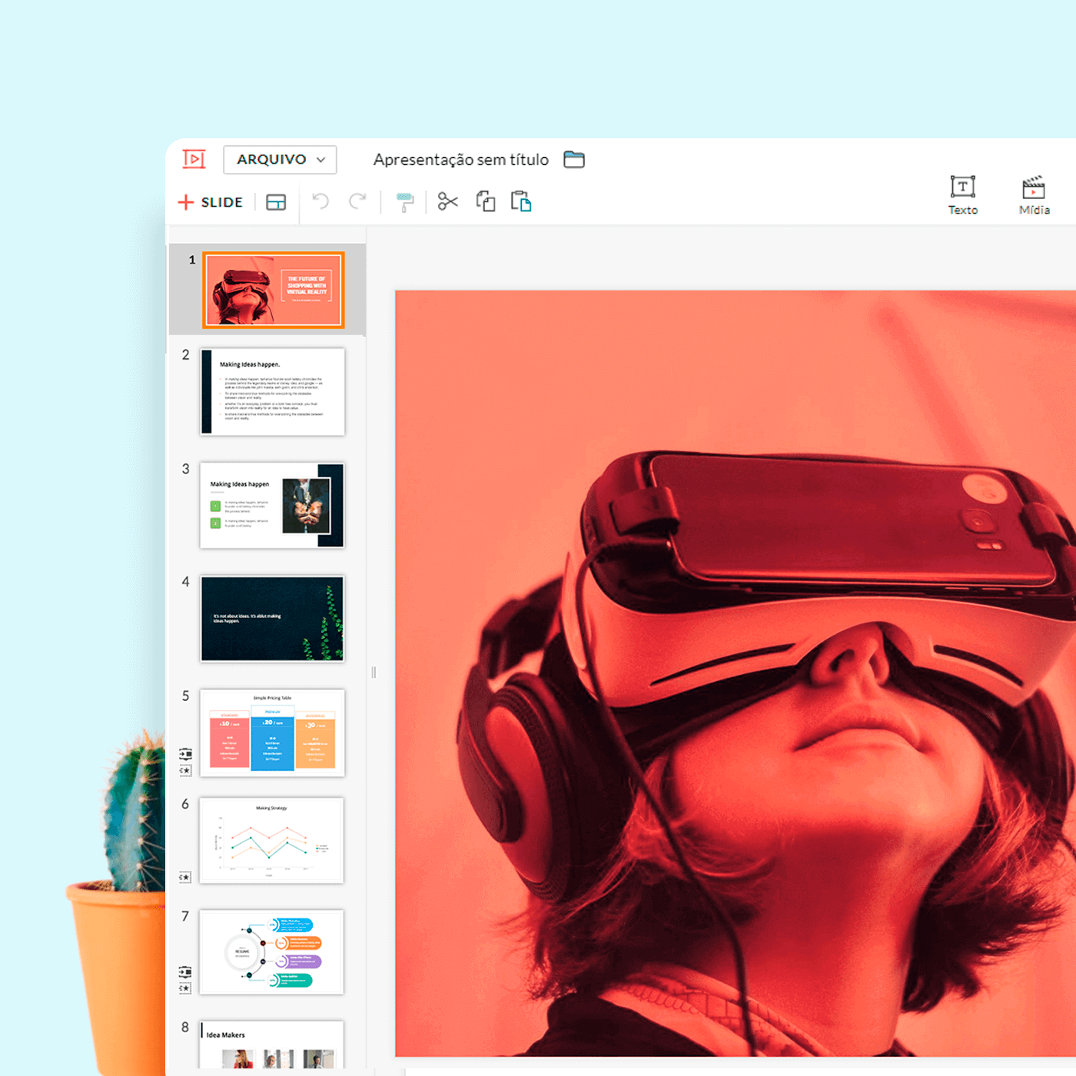Click transition icon beside slide 5
Screen dimensions: 1076x1076
click(185, 753)
